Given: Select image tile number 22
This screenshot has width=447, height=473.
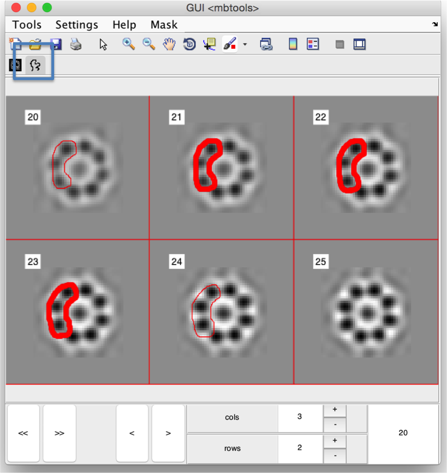Looking at the screenshot, I should tap(366, 168).
